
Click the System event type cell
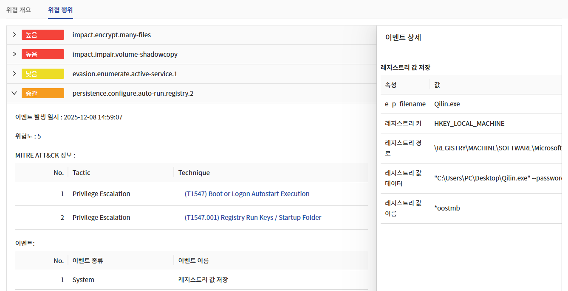(x=83, y=280)
